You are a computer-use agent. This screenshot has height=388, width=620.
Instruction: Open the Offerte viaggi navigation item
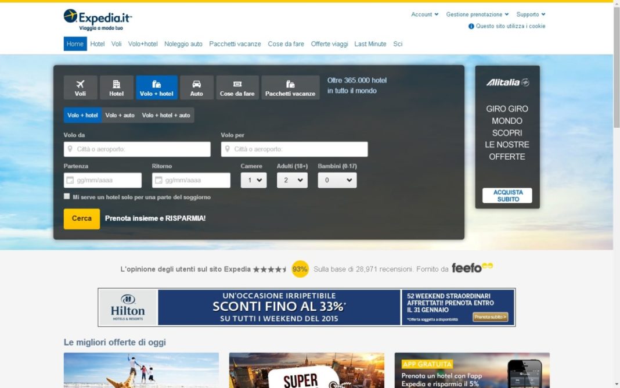coord(329,44)
